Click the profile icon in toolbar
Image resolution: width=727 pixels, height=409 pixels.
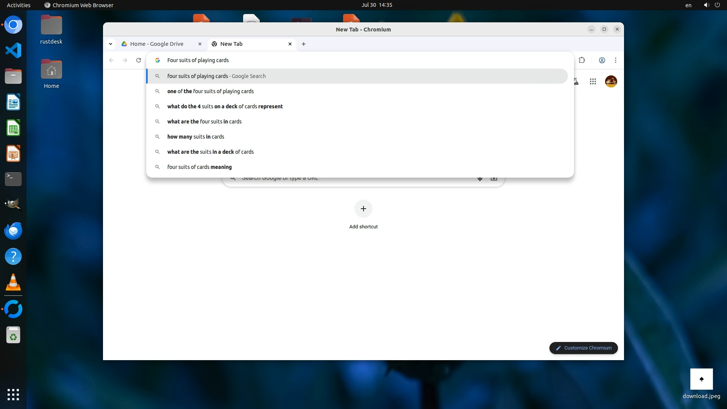602,60
